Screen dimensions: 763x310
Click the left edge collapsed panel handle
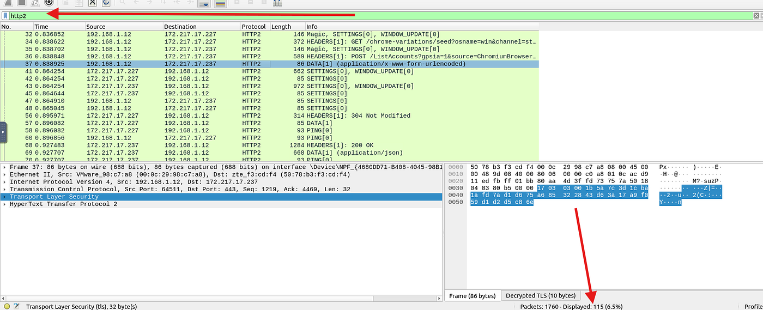click(3, 132)
